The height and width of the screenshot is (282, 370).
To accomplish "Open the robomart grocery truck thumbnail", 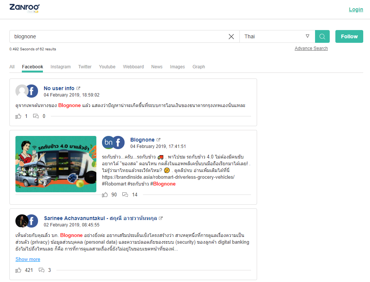I will pyautogui.click(x=56, y=164).
